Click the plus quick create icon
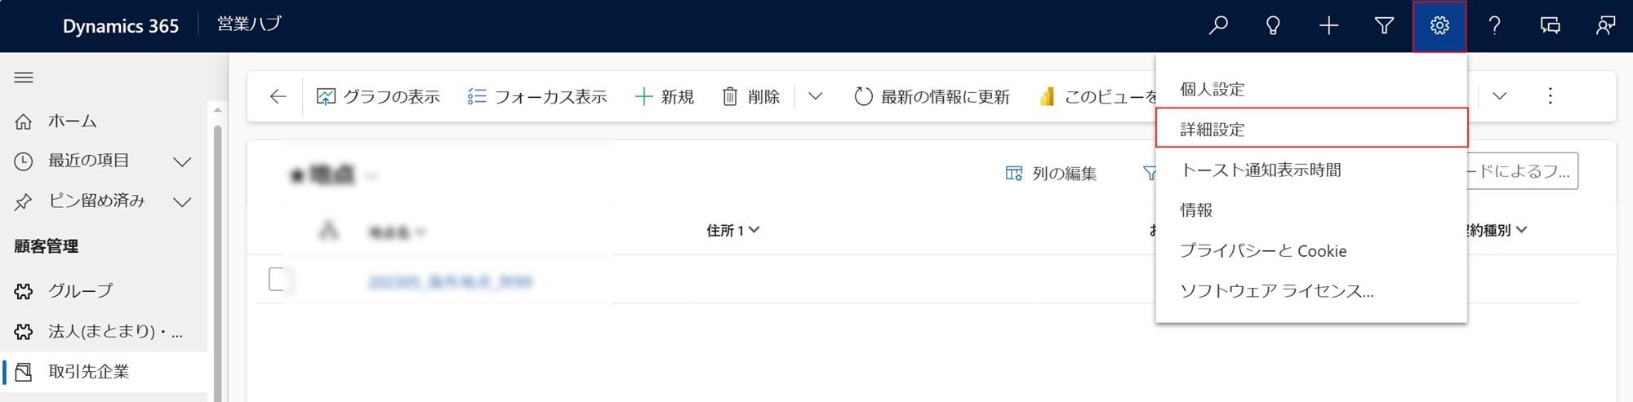The image size is (1633, 402). pos(1328,25)
